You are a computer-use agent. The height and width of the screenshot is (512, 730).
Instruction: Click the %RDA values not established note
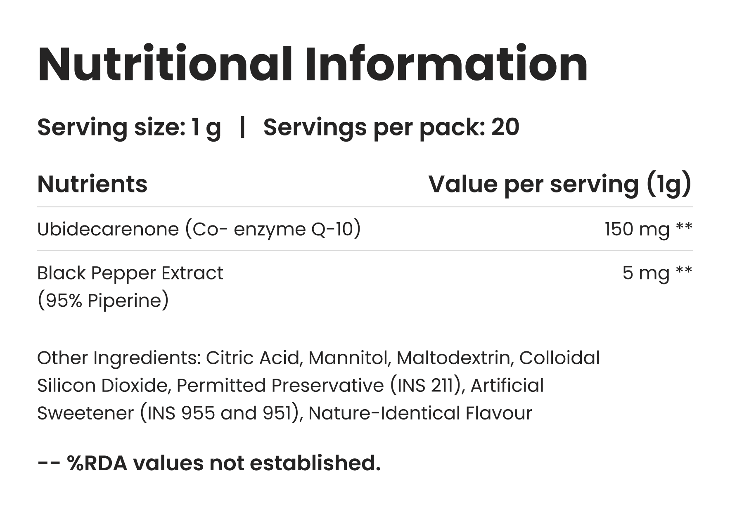(209, 463)
